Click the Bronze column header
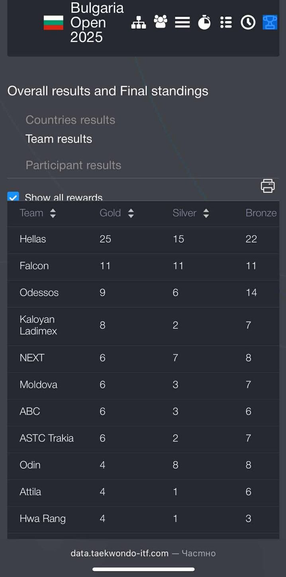This screenshot has height=577, width=286. [x=261, y=213]
